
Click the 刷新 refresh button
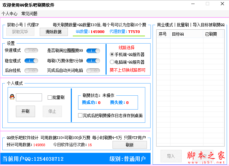pos(129,145)
